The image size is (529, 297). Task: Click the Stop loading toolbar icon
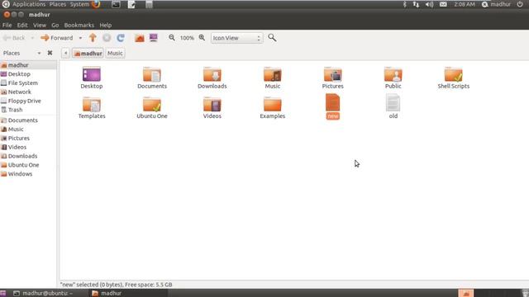pyautogui.click(x=107, y=38)
